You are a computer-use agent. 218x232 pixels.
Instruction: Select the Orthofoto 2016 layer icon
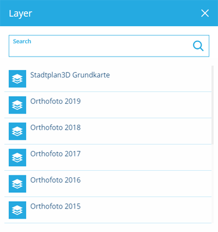(x=17, y=184)
